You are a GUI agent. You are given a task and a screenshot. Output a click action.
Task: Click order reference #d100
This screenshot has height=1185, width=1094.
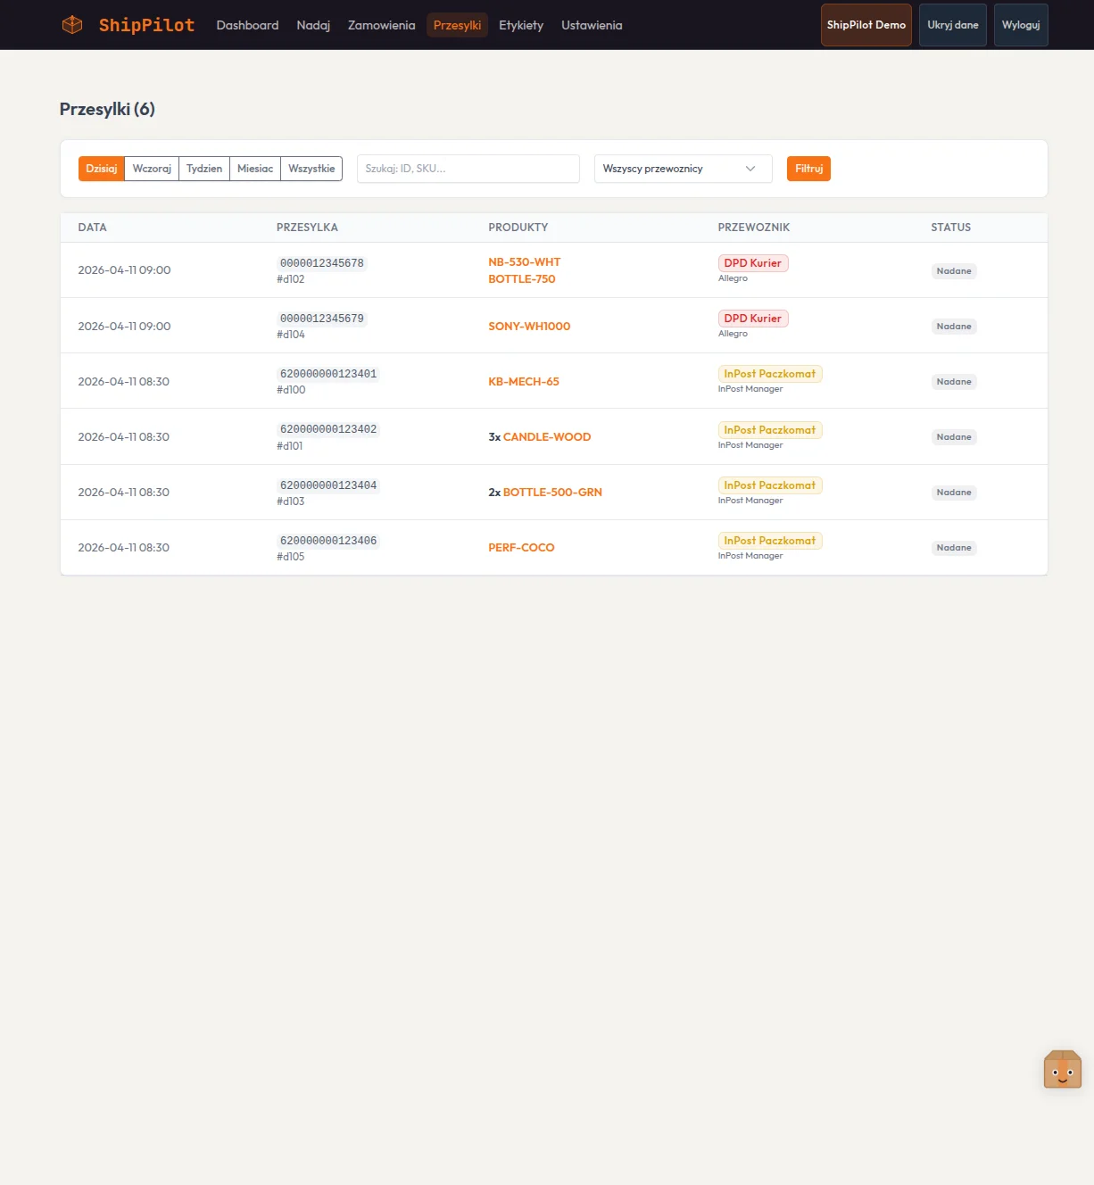pyautogui.click(x=291, y=390)
